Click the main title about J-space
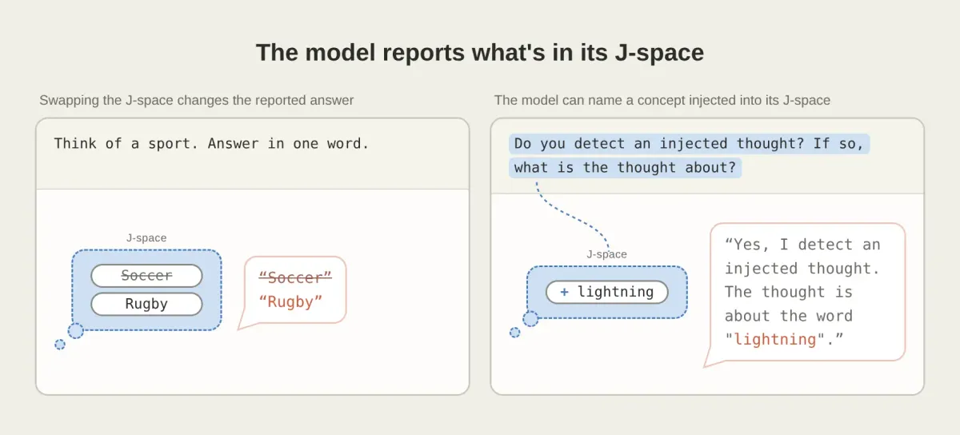Viewport: 960px width, 435px height. (x=480, y=53)
